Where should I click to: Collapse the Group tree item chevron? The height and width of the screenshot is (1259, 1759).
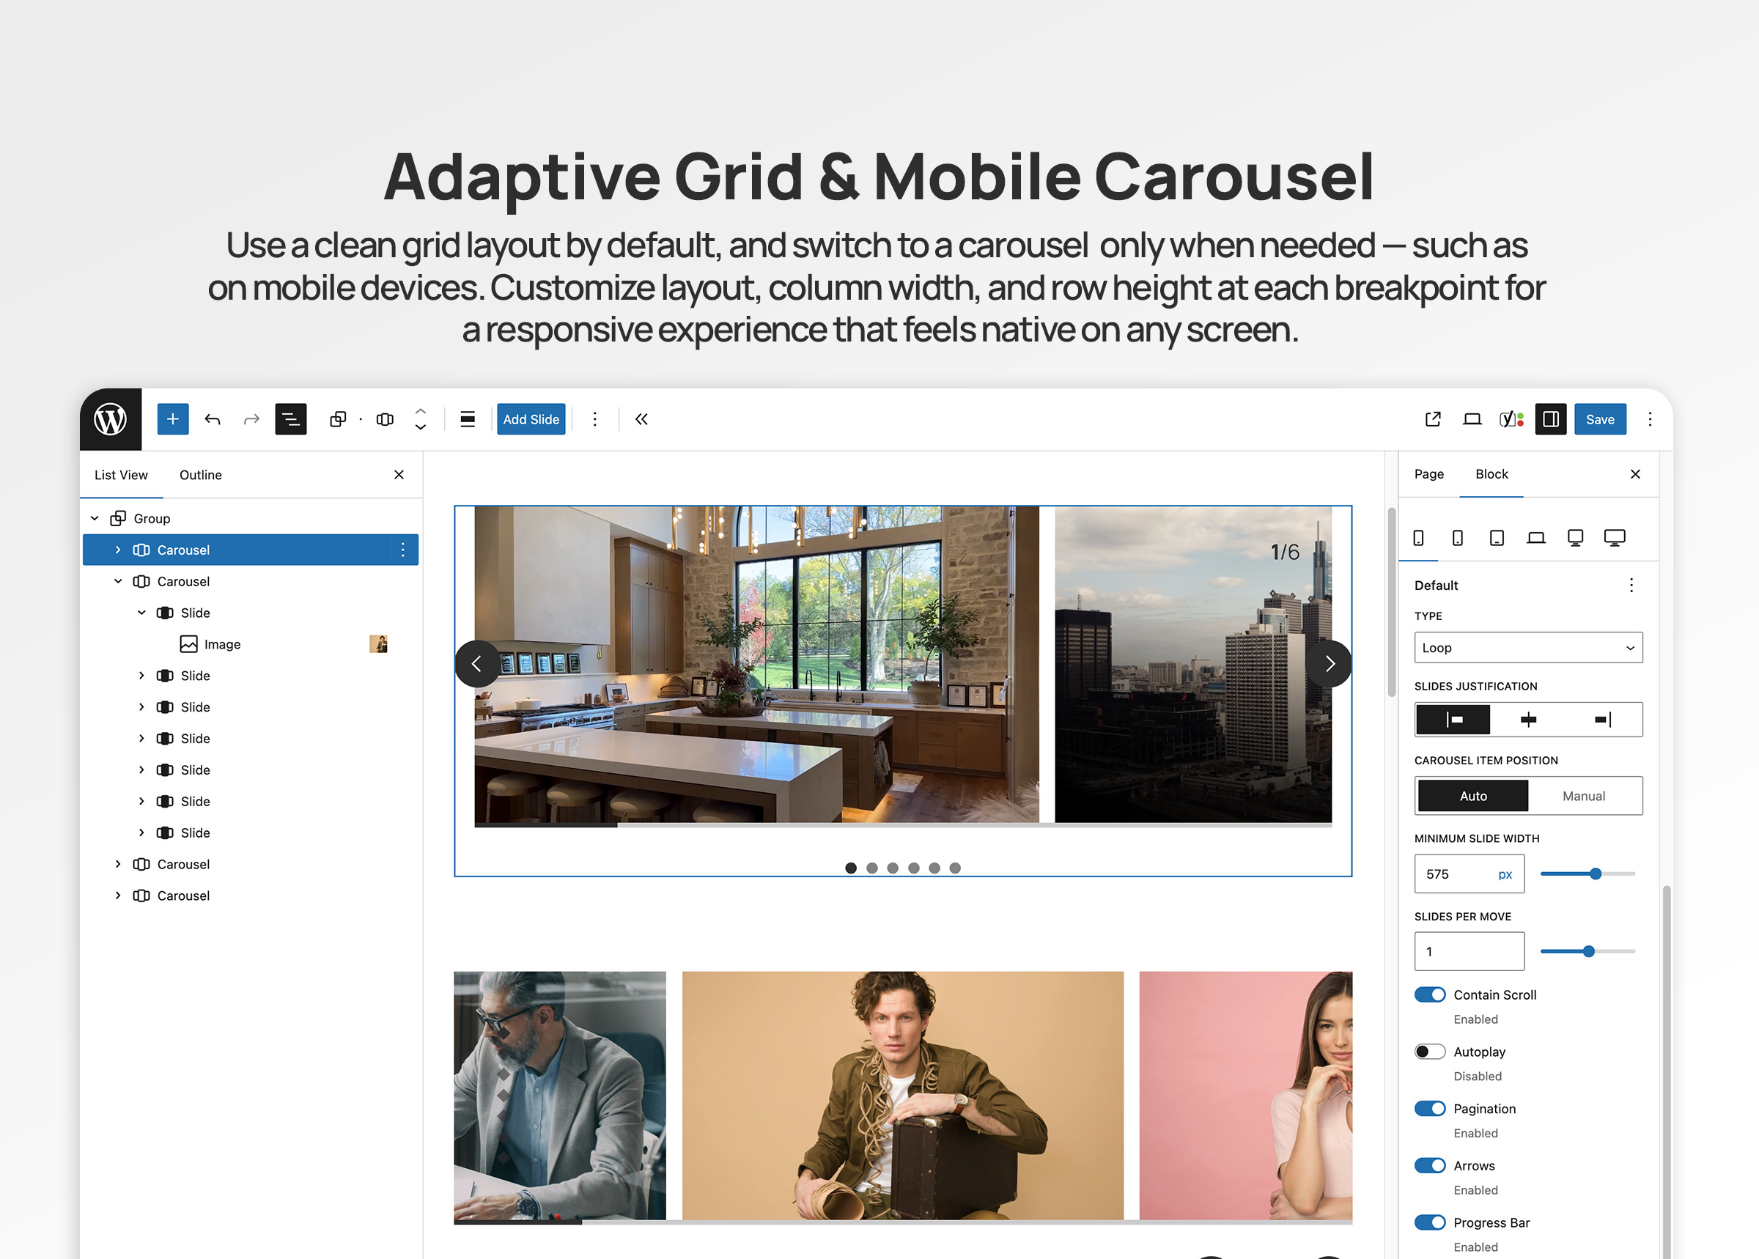click(95, 519)
